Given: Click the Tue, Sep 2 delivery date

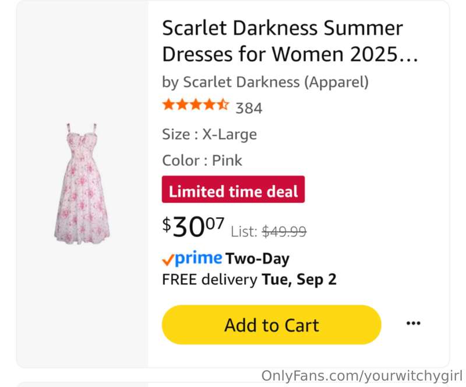Looking at the screenshot, I should coord(299,280).
